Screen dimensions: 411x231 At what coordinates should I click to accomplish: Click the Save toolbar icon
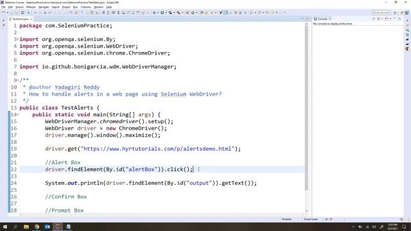coord(12,13)
